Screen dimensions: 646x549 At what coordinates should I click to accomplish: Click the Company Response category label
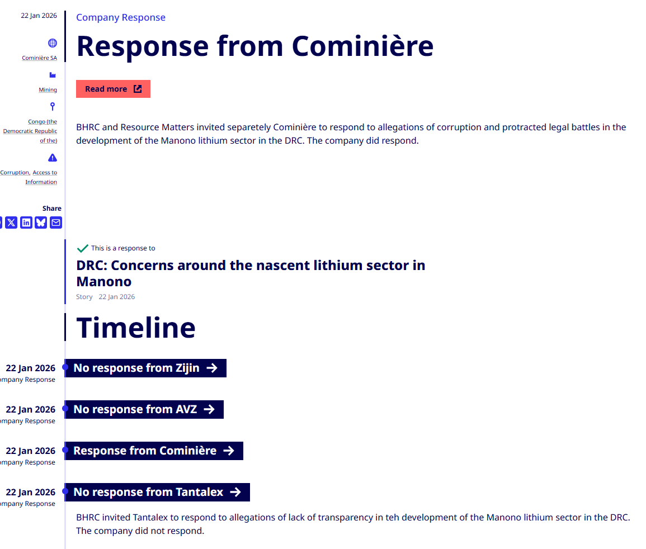(x=121, y=17)
